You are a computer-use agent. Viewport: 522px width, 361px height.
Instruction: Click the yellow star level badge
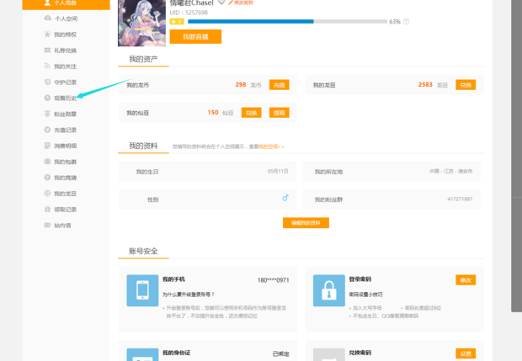pyautogui.click(x=177, y=22)
